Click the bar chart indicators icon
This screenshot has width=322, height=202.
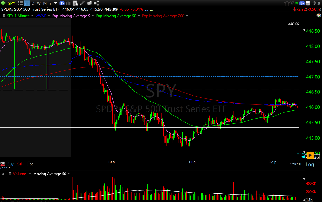pos(68,3)
